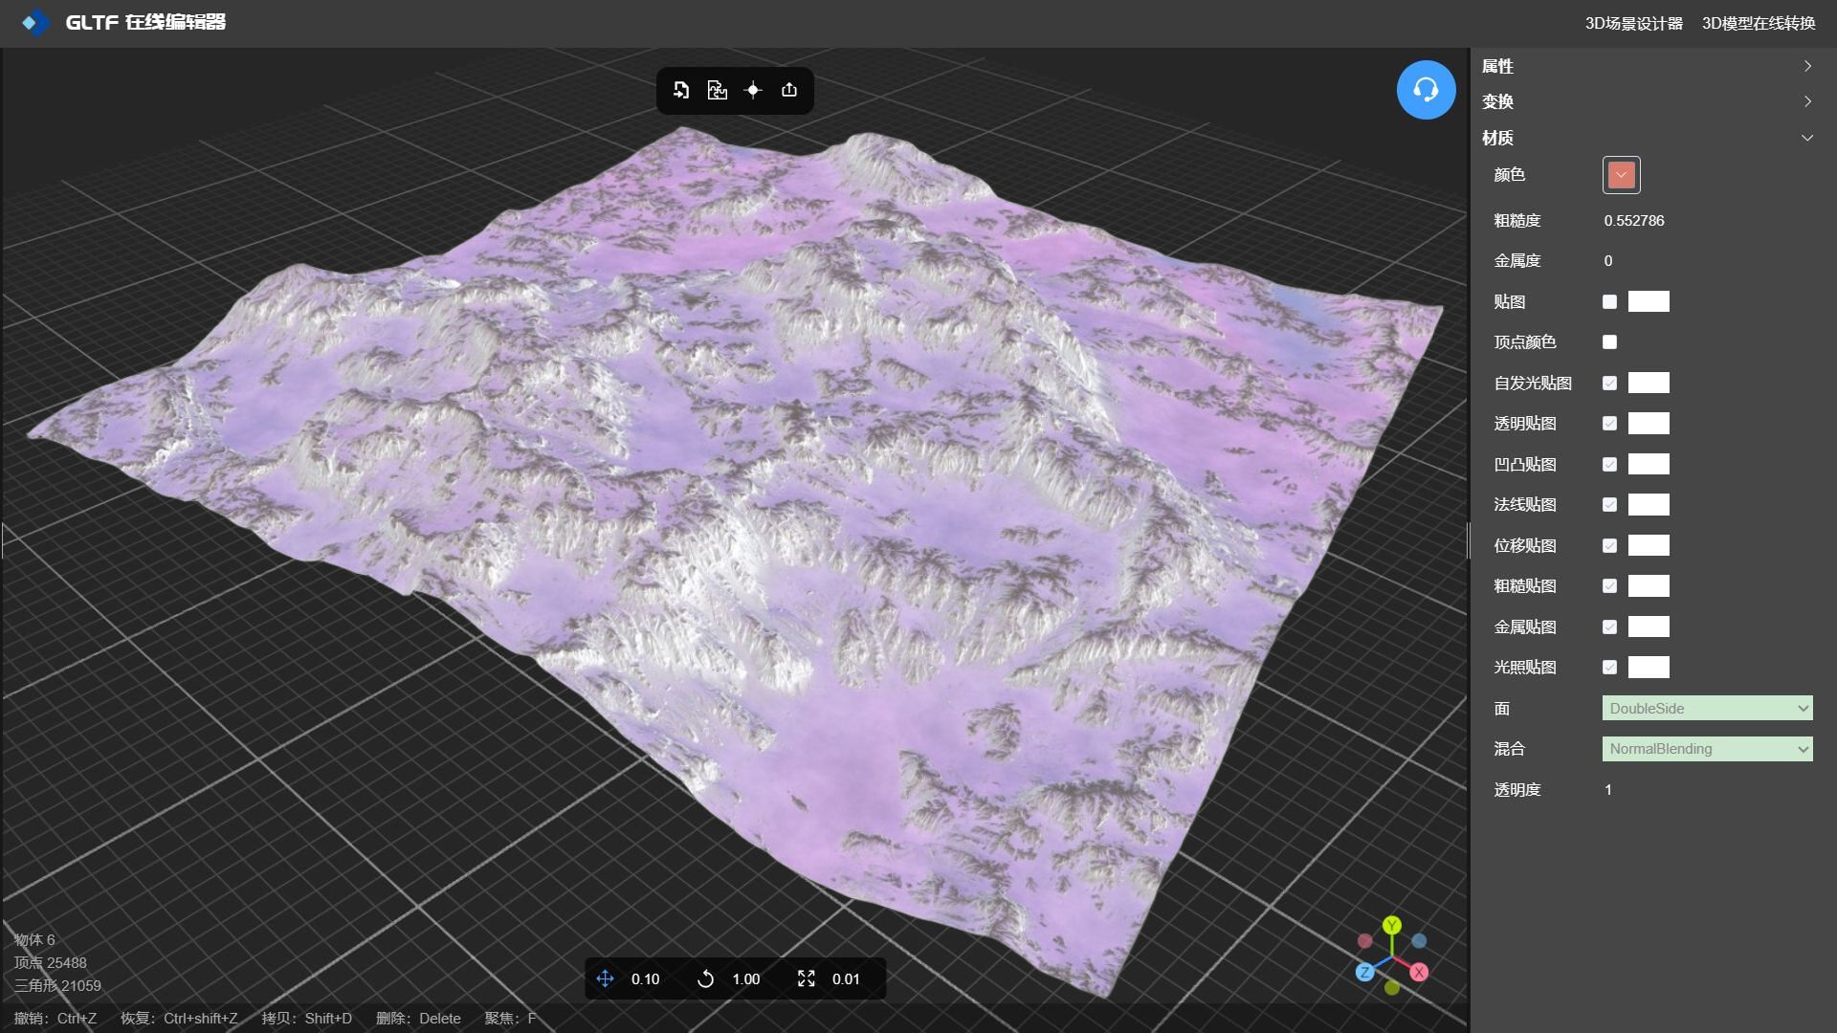Image resolution: width=1837 pixels, height=1033 pixels.
Task: Uncheck the 法线贴图 normal map checkbox
Action: coord(1609,505)
